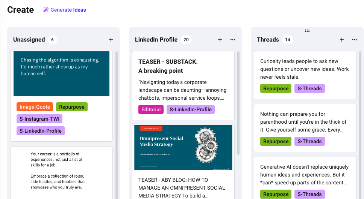Open the Omnipresent Social Media Strategy thumbnail
The image size is (364, 199).
click(183, 148)
